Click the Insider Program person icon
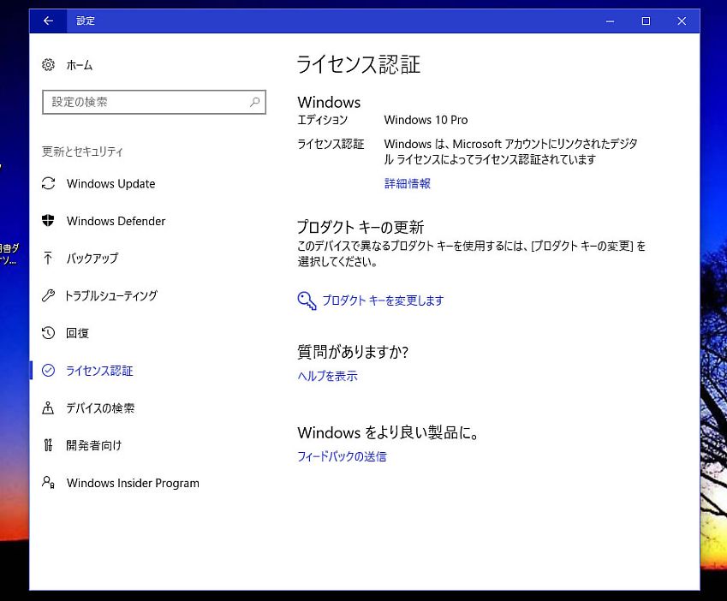The image size is (727, 601). point(48,482)
